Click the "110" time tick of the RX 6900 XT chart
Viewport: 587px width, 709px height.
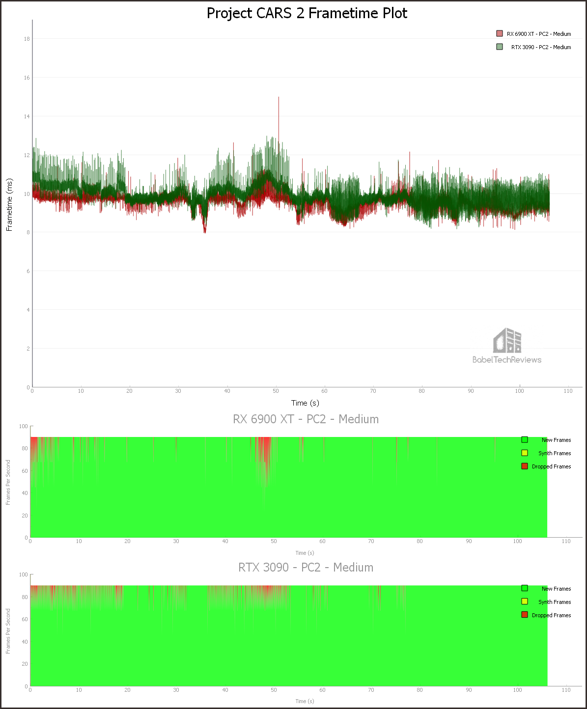pyautogui.click(x=566, y=542)
